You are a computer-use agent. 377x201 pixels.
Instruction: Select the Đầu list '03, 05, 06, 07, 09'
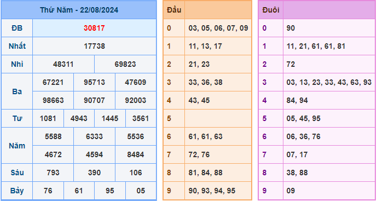[x=218, y=28]
